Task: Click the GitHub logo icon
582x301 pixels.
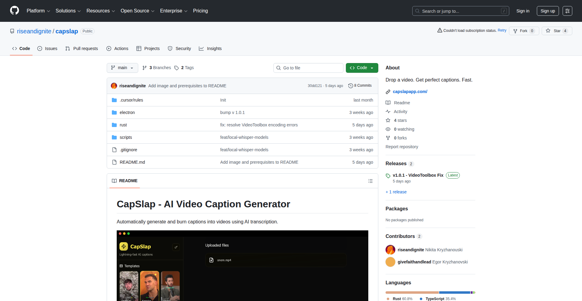Action: pos(15,11)
